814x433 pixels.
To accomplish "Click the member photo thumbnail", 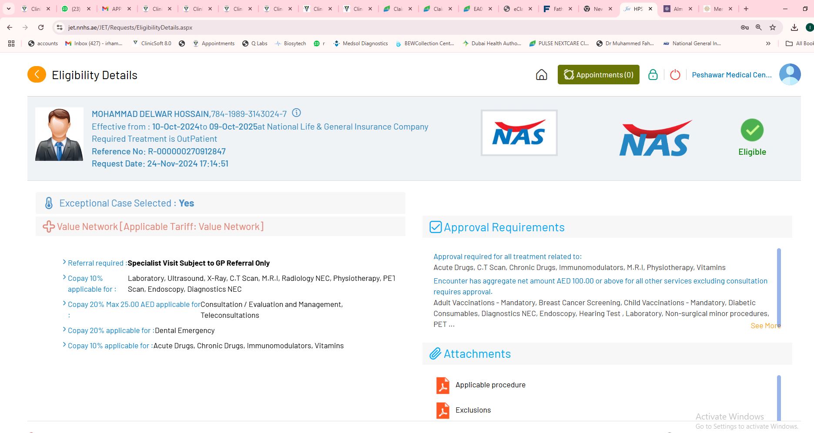I will 59,134.
